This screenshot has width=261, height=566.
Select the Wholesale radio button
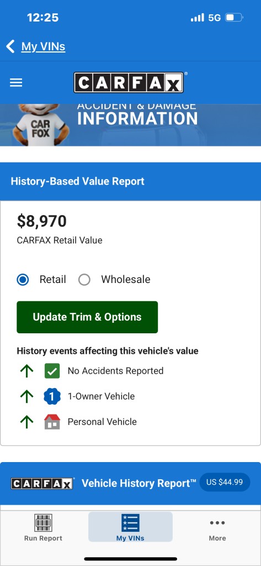84,279
